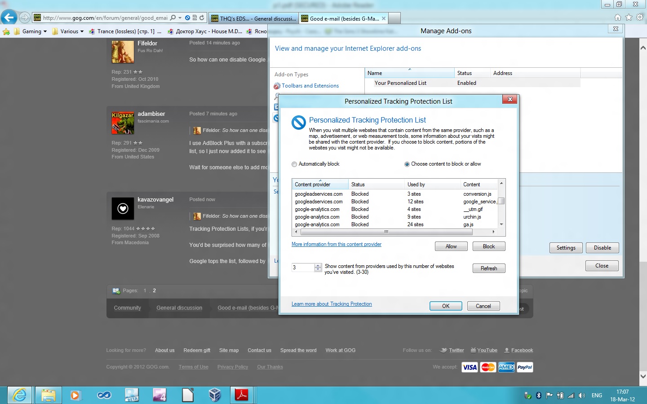Open the Action Center flag icon
The image size is (647, 404).
[549, 395]
